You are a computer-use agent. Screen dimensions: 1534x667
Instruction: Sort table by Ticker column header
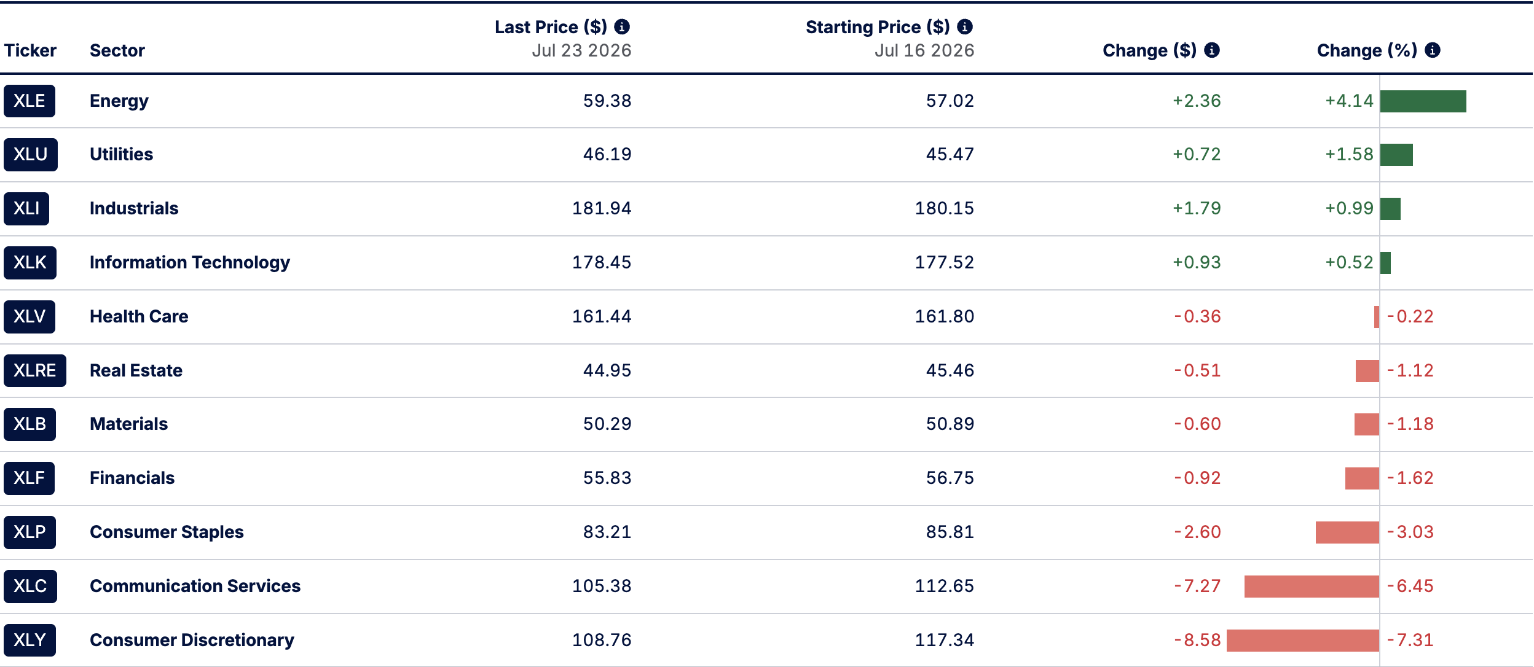(x=30, y=50)
